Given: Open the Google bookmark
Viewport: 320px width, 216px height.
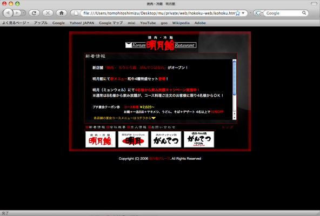Looking at the screenshot, I should (x=58, y=23).
